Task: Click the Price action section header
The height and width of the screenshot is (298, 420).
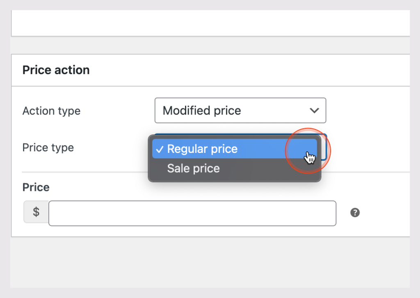Action: click(56, 70)
